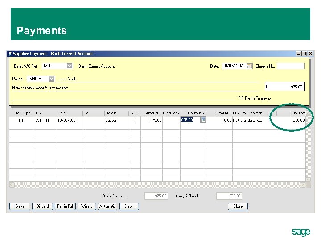Click the Pay in Full button
This screenshot has height=240, width=321.
(65, 206)
